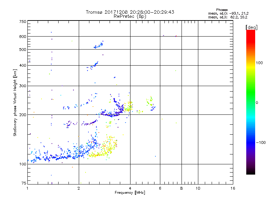The image size is (274, 205).
Task: Click the isolated red point at 600 km
Action: pos(176,36)
